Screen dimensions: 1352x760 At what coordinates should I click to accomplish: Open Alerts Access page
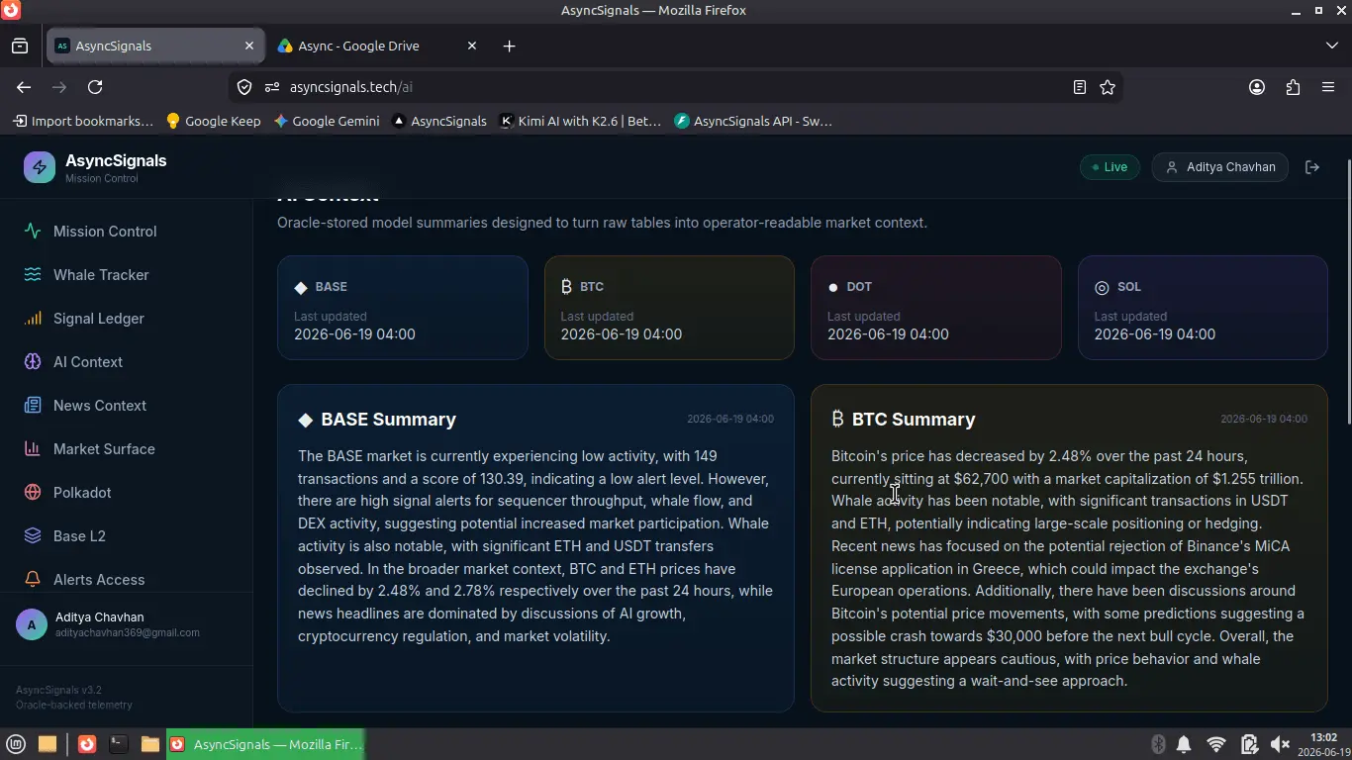[x=99, y=580]
